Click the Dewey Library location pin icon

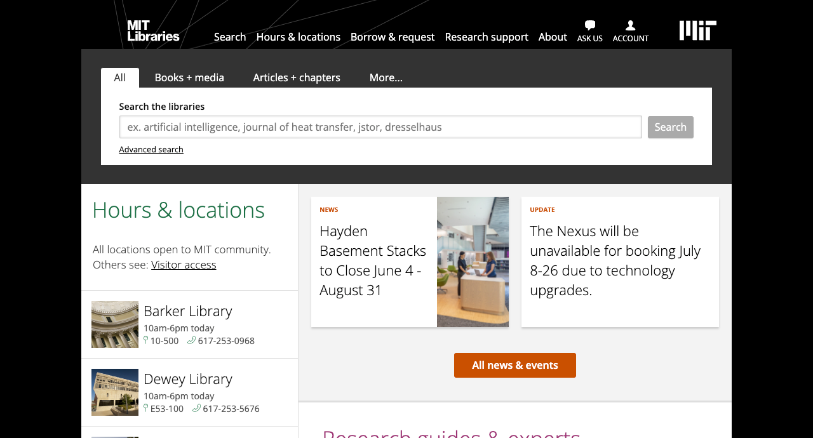click(146, 408)
